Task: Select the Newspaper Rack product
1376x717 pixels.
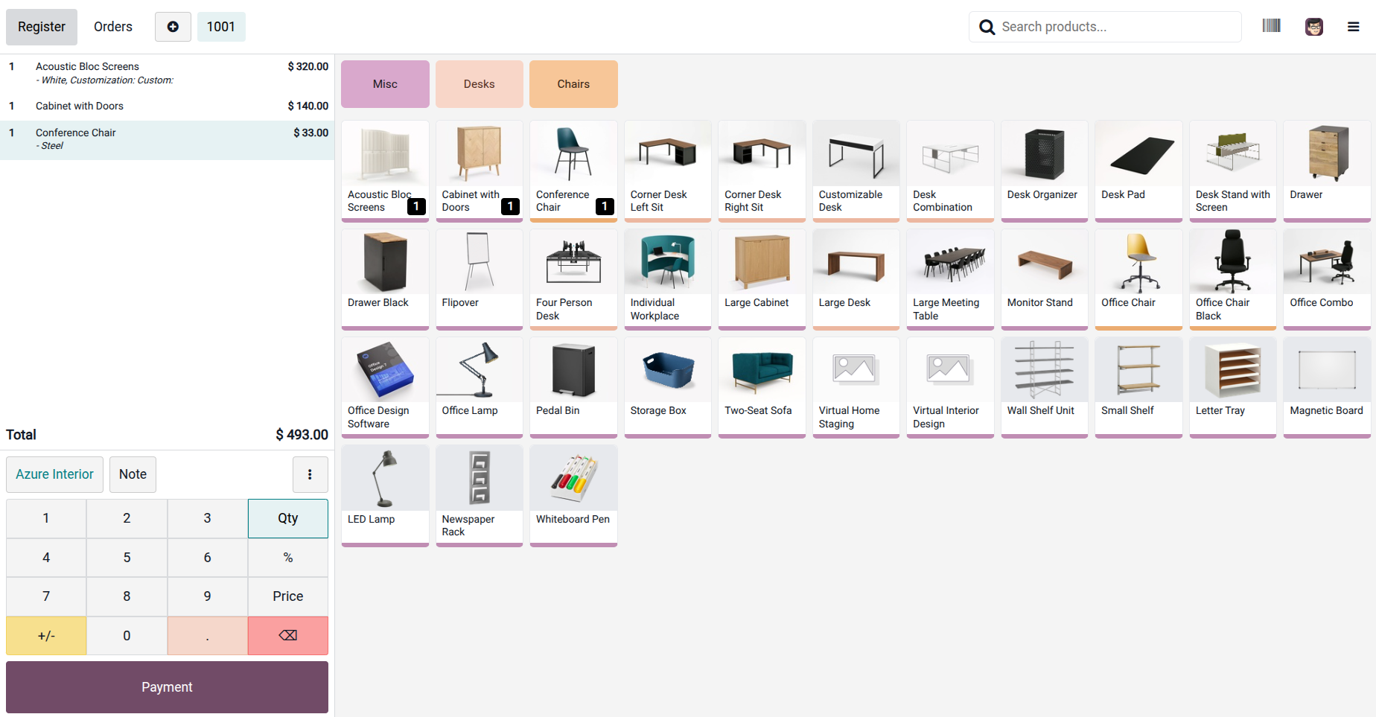Action: pyautogui.click(x=479, y=496)
